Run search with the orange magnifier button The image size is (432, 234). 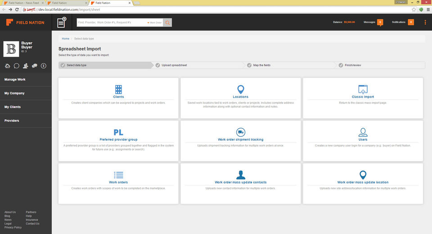(167, 22)
